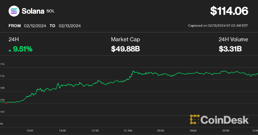Viewport: 258px width, 135px height.
Task: Click the 24H label
Action: (14, 39)
